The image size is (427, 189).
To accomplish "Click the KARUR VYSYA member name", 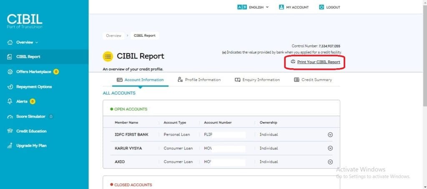I will pos(128,148).
